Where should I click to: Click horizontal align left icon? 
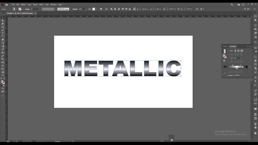111,9
